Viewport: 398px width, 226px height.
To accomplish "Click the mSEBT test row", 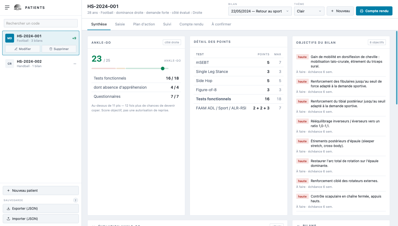I will (x=239, y=62).
